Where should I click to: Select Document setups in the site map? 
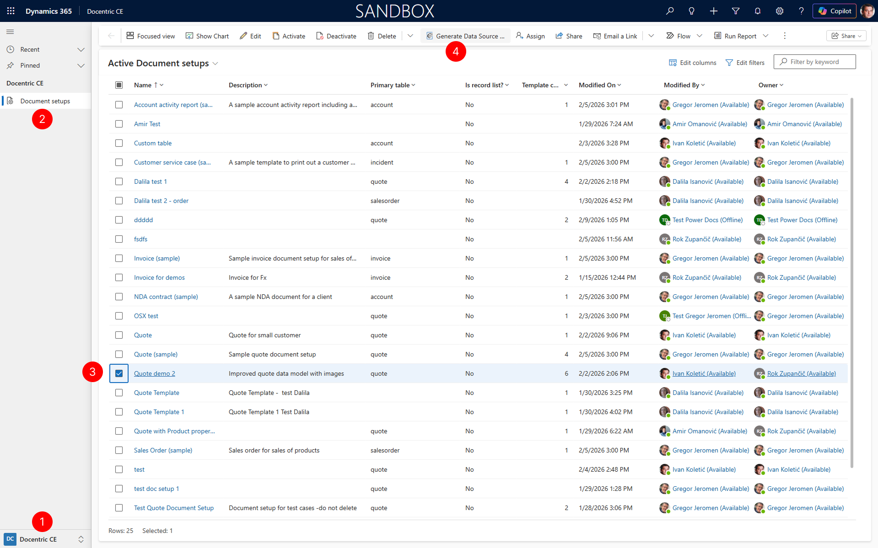(45, 101)
